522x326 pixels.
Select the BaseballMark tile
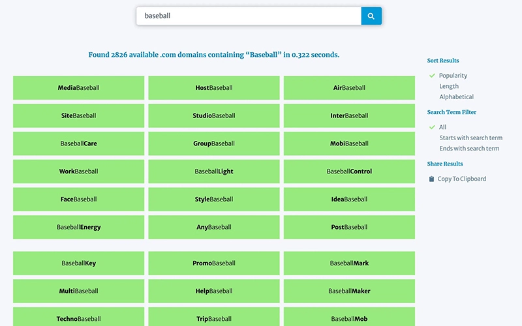349,263
